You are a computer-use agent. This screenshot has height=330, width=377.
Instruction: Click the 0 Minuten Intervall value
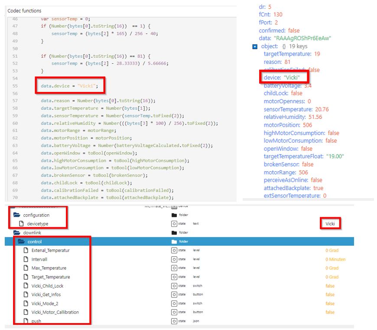click(x=335, y=259)
